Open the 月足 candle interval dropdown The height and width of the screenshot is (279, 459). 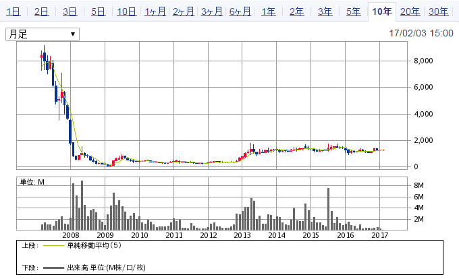43,34
